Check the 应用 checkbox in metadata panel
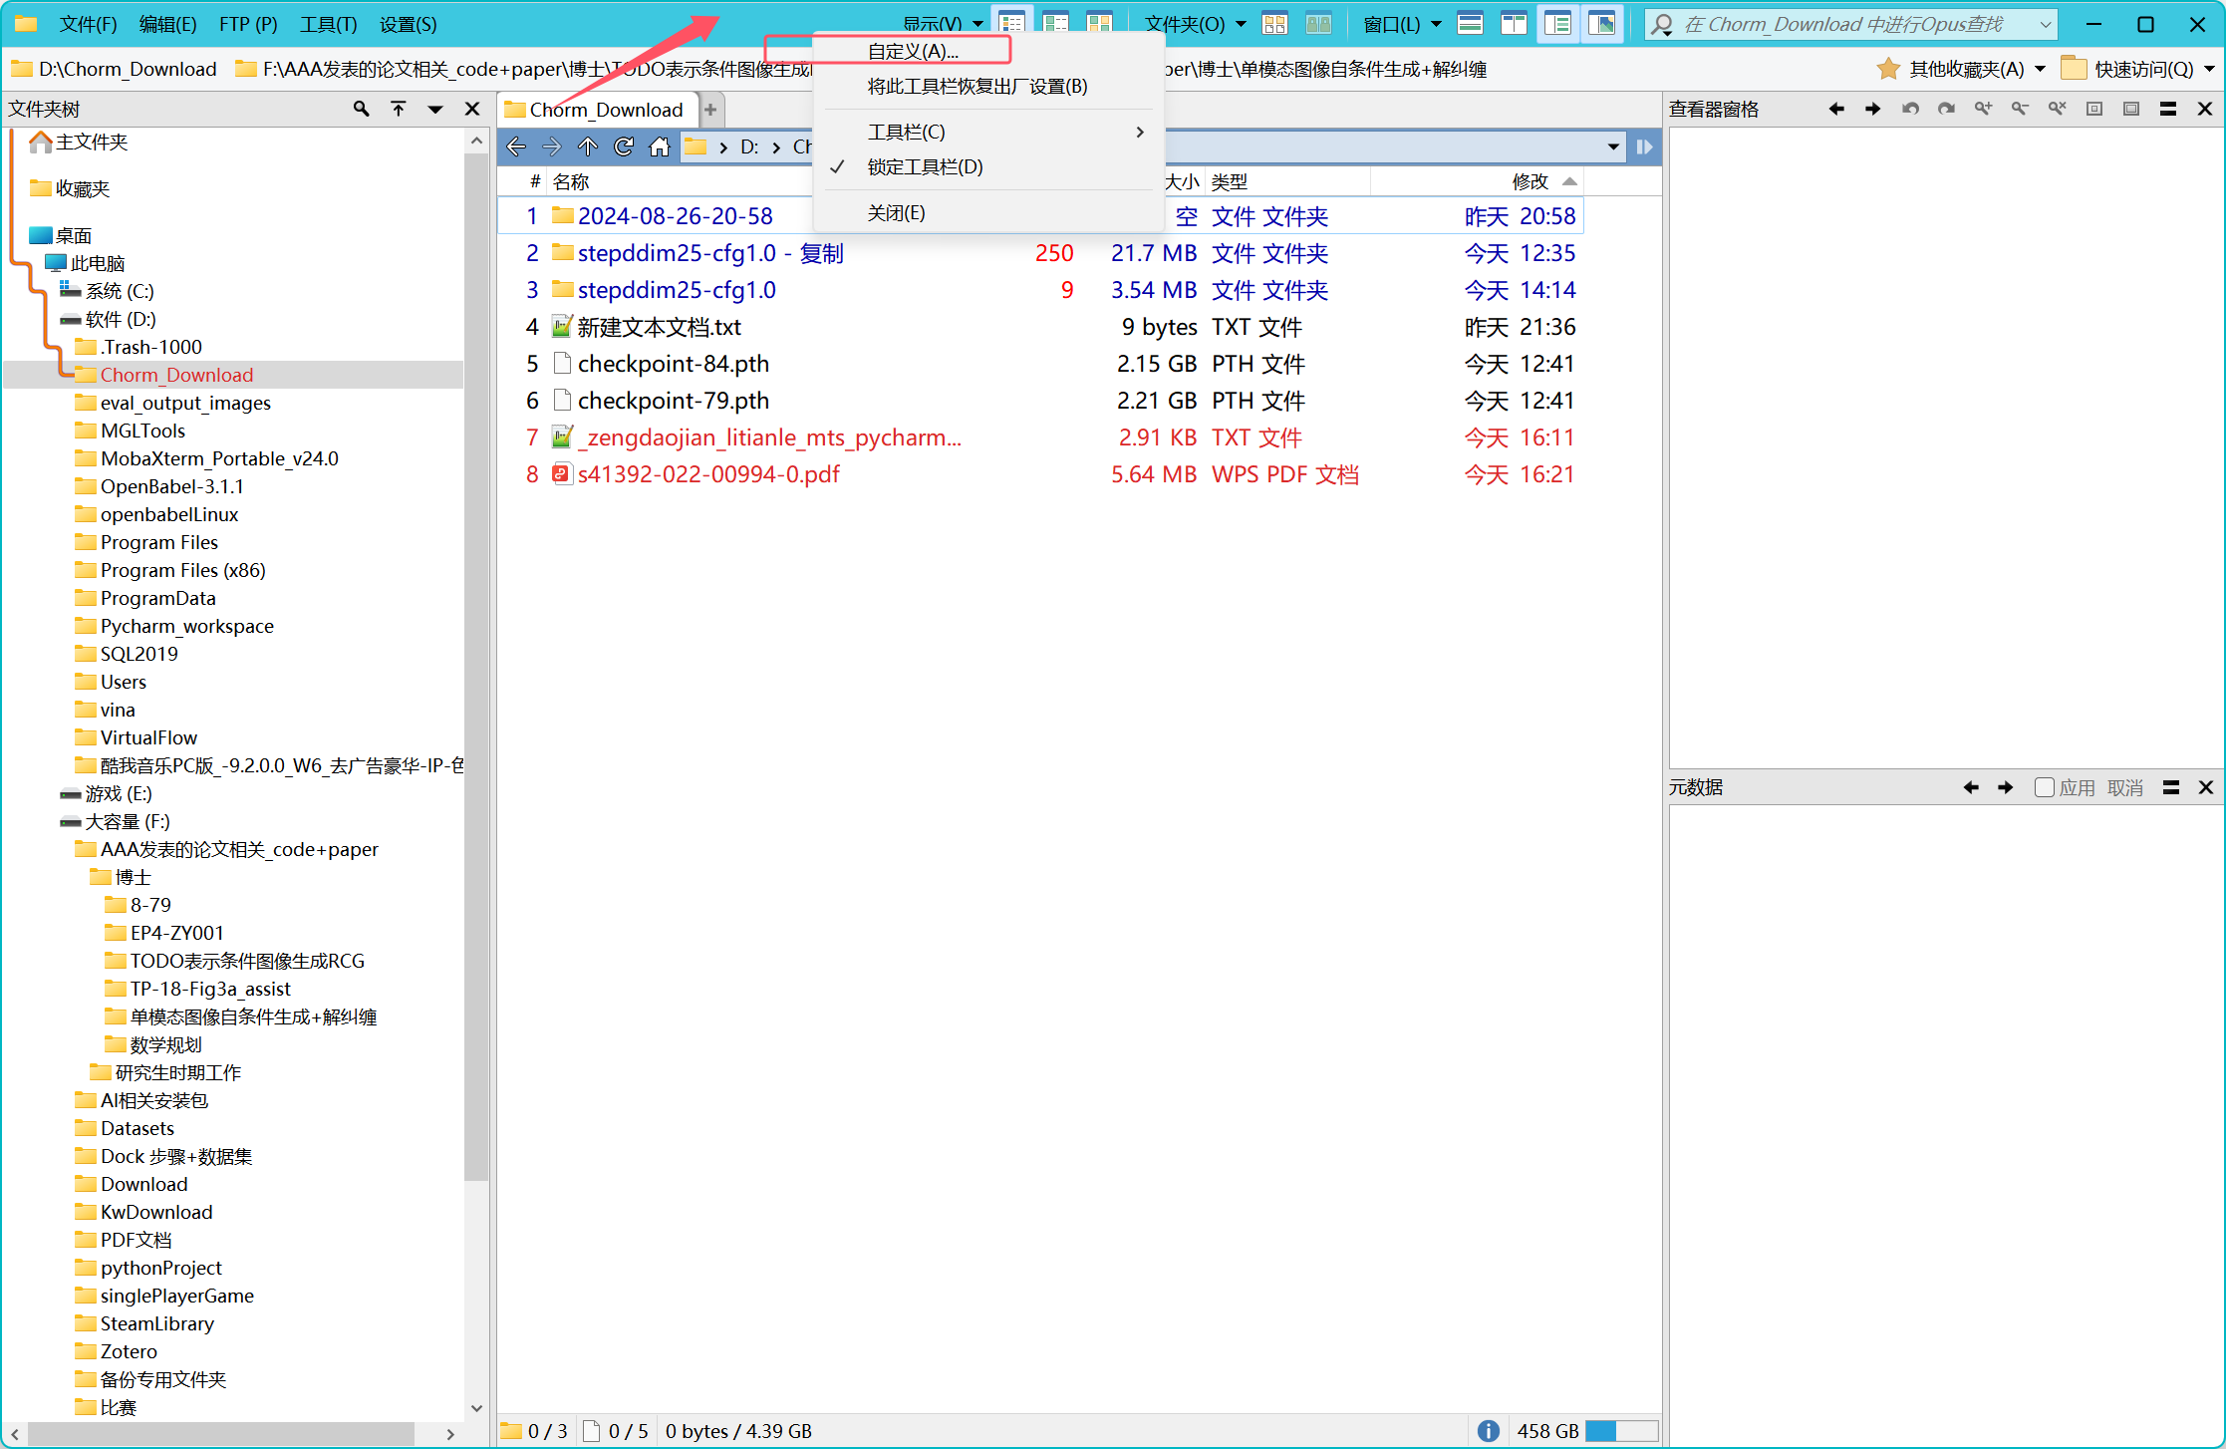The width and height of the screenshot is (2226, 1449). [x=2044, y=787]
